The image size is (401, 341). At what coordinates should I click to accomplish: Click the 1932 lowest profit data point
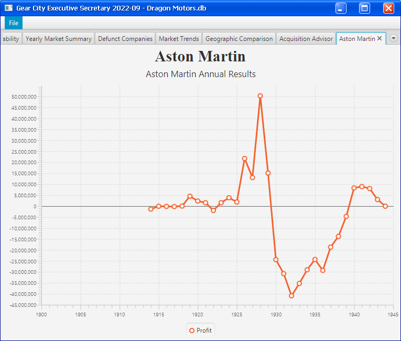pyautogui.click(x=291, y=296)
